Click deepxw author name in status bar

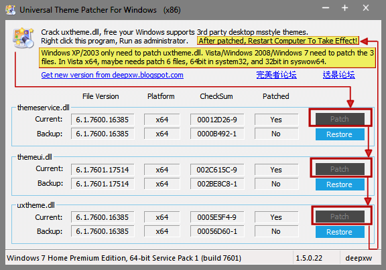(359, 258)
